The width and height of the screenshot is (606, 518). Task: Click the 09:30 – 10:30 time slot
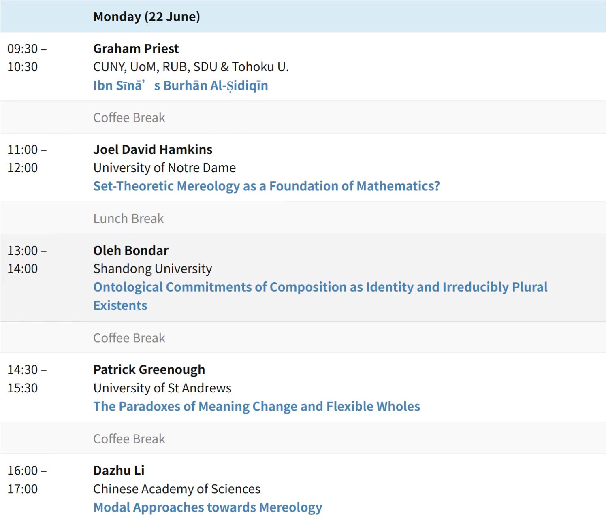[27, 58]
